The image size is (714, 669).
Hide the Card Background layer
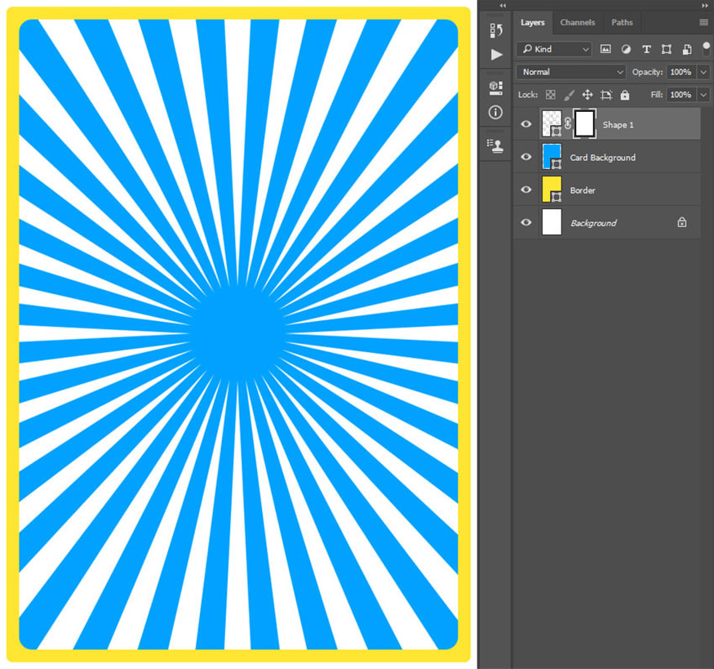pos(526,157)
